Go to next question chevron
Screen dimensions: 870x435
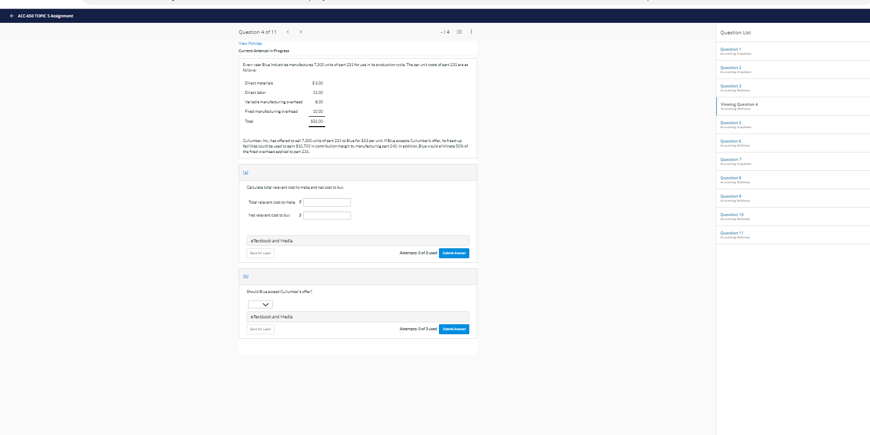[301, 32]
